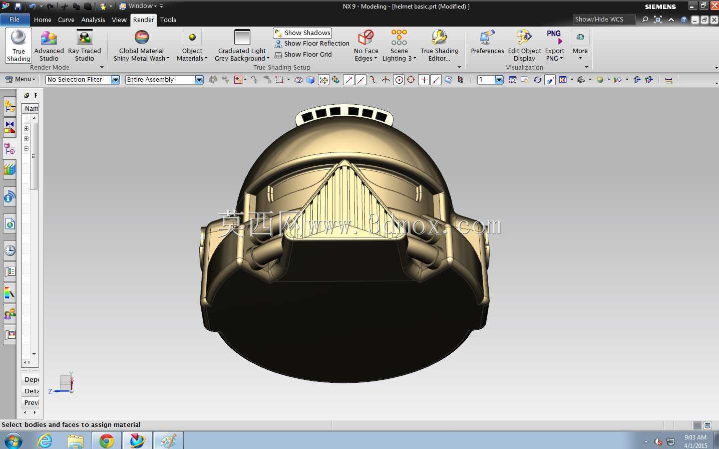This screenshot has height=449, width=719.
Task: Open Graduated Light Grey Background dropdown
Action: click(242, 46)
